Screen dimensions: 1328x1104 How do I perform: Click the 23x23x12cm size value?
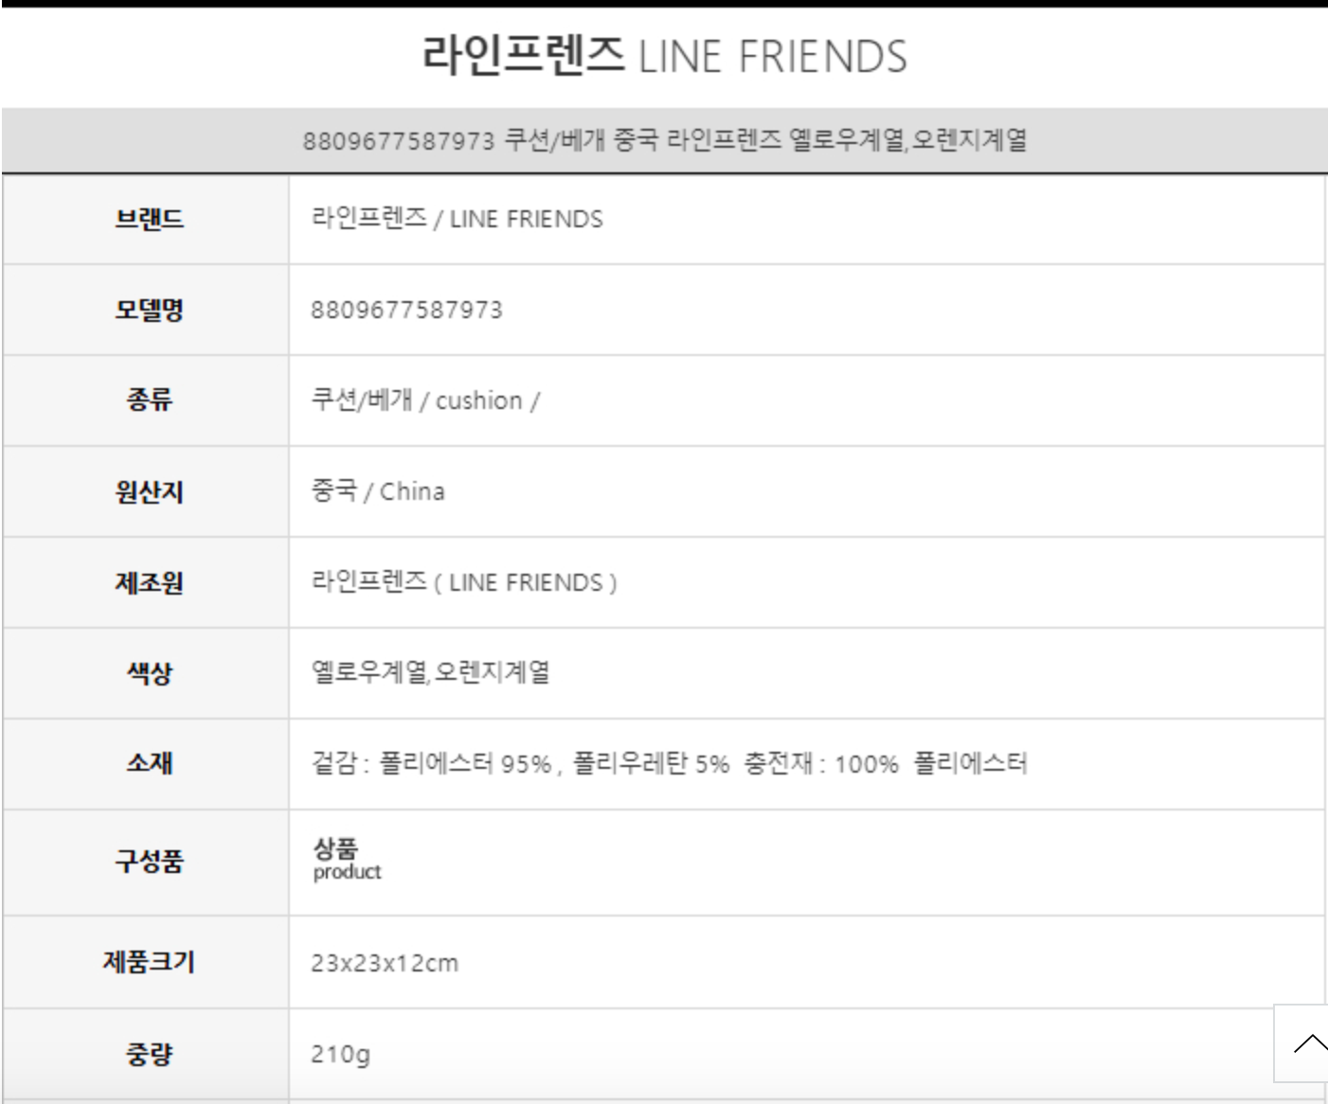click(385, 964)
